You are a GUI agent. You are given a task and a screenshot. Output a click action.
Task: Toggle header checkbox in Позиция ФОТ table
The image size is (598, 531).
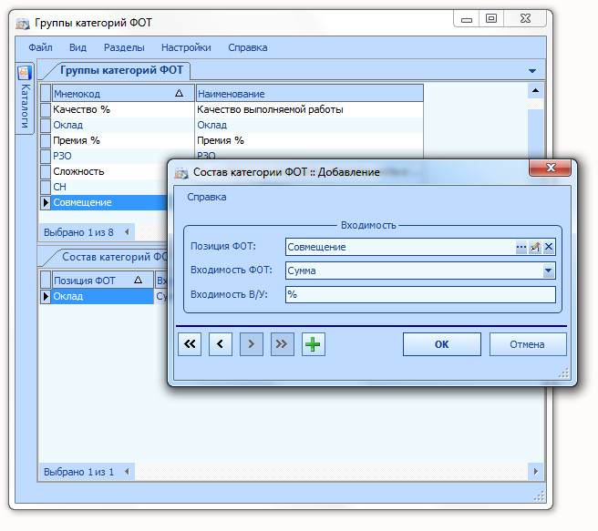(46, 280)
